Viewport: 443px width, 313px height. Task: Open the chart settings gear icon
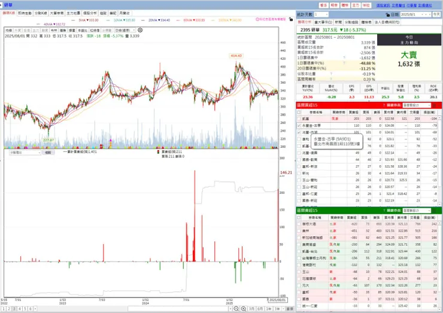pyautogui.click(x=140, y=30)
